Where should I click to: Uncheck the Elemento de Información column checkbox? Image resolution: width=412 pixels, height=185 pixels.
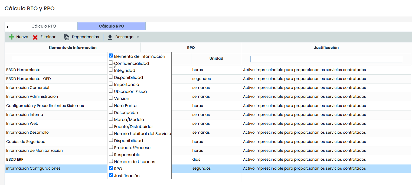pos(111,56)
